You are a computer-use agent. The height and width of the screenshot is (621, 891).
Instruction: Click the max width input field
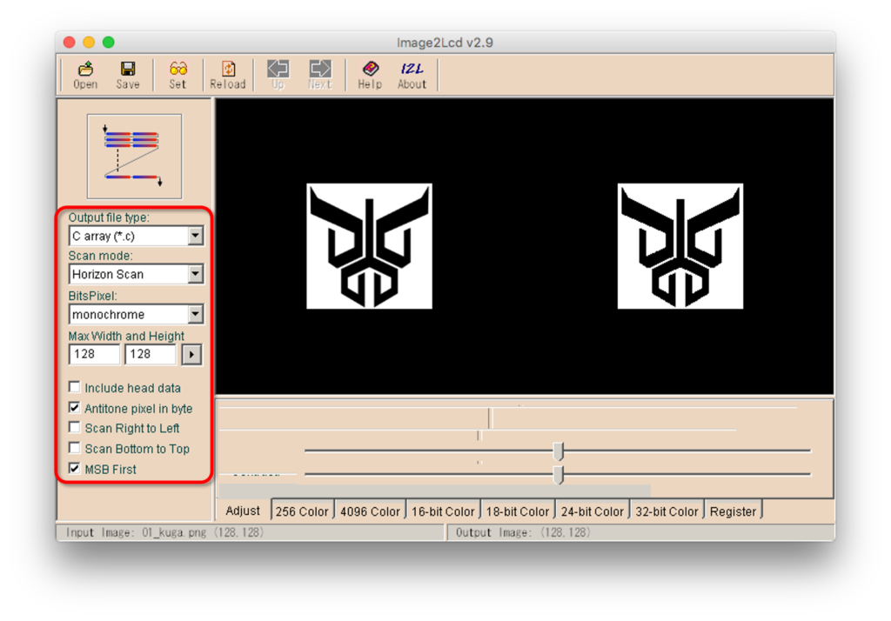pos(94,354)
